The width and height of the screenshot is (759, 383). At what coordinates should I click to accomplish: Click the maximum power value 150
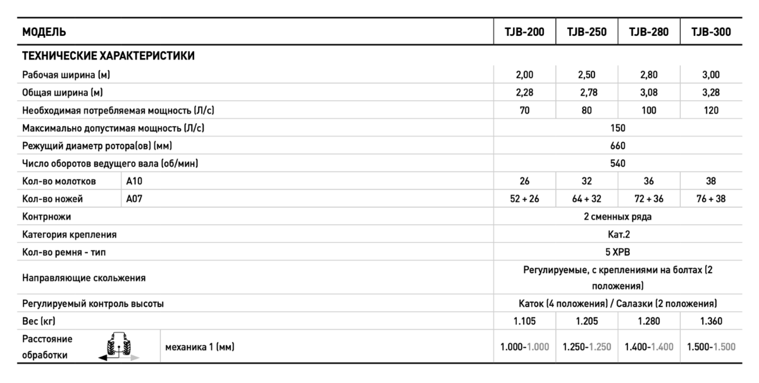(617, 127)
